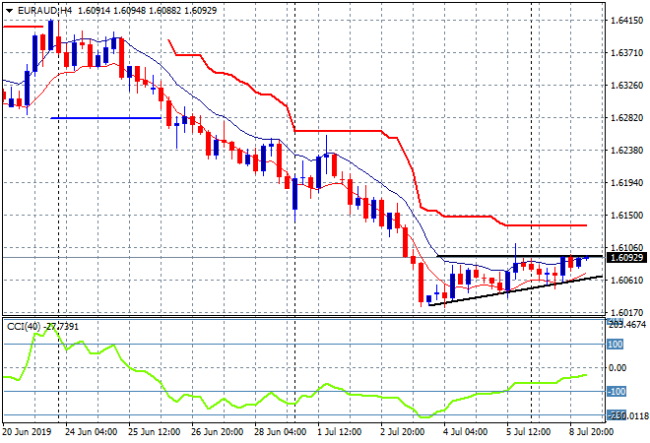The image size is (650, 443).
Task: Click price axis value 1.62820
Action: click(x=626, y=118)
